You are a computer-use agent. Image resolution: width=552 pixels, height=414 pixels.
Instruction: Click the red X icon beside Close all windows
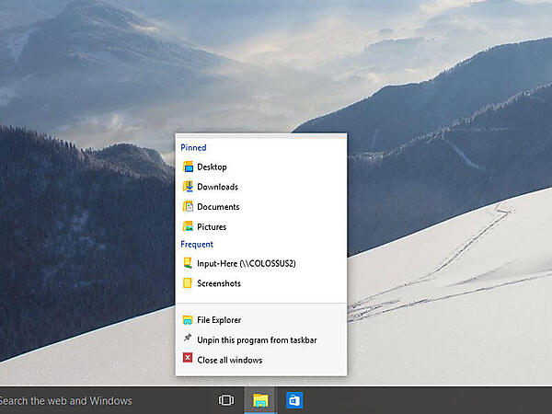pos(188,359)
